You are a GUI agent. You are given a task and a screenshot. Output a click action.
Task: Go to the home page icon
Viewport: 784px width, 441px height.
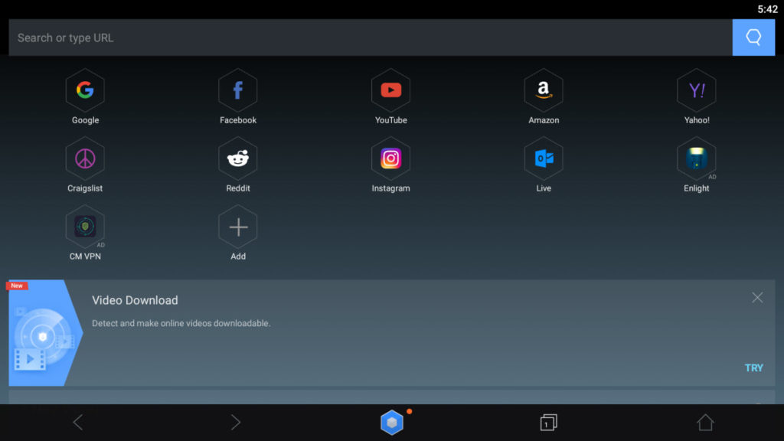[705, 423]
